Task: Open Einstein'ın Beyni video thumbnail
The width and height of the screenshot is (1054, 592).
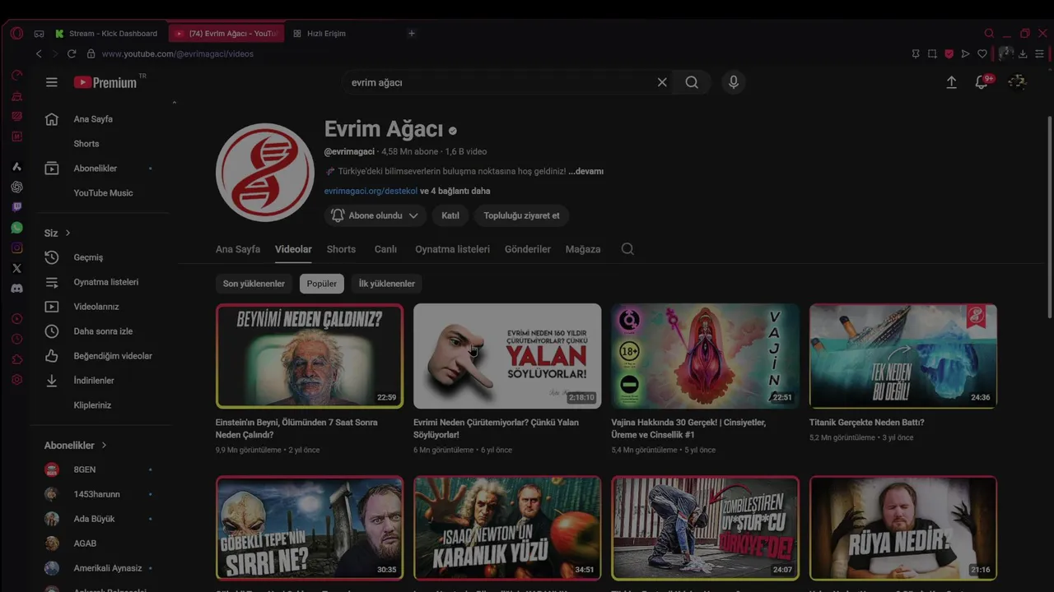Action: pyautogui.click(x=310, y=356)
